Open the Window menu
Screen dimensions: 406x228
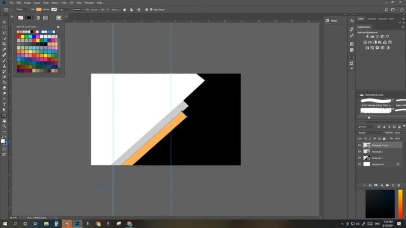click(89, 3)
